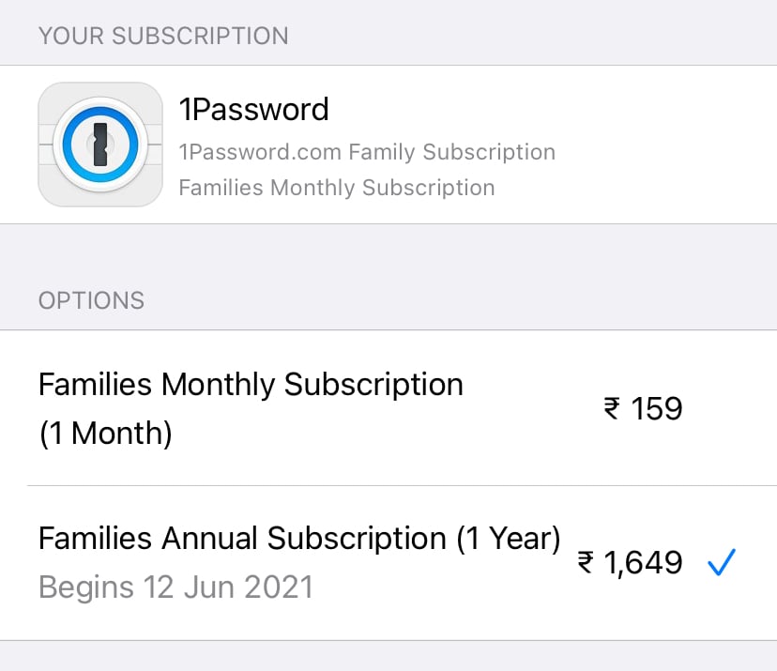
Task: Click the rupee symbol before 159
Action: click(612, 409)
